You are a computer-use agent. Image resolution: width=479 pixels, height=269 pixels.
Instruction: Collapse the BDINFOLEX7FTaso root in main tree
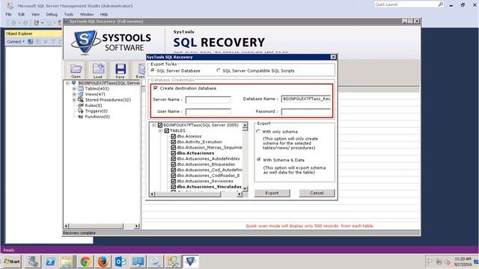click(67, 83)
